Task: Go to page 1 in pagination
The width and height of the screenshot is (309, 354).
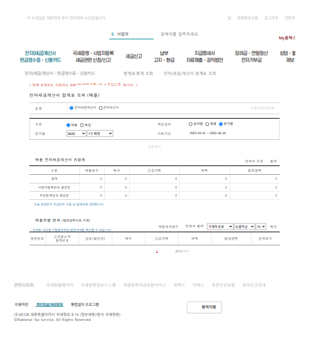Action: 157,251
